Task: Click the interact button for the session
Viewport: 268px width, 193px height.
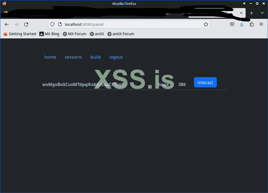Action: (205, 82)
